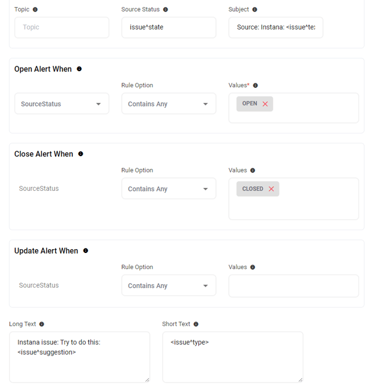The image size is (373, 392).
Task: Click the info icon beside Close Alert When
Action: tap(81, 154)
